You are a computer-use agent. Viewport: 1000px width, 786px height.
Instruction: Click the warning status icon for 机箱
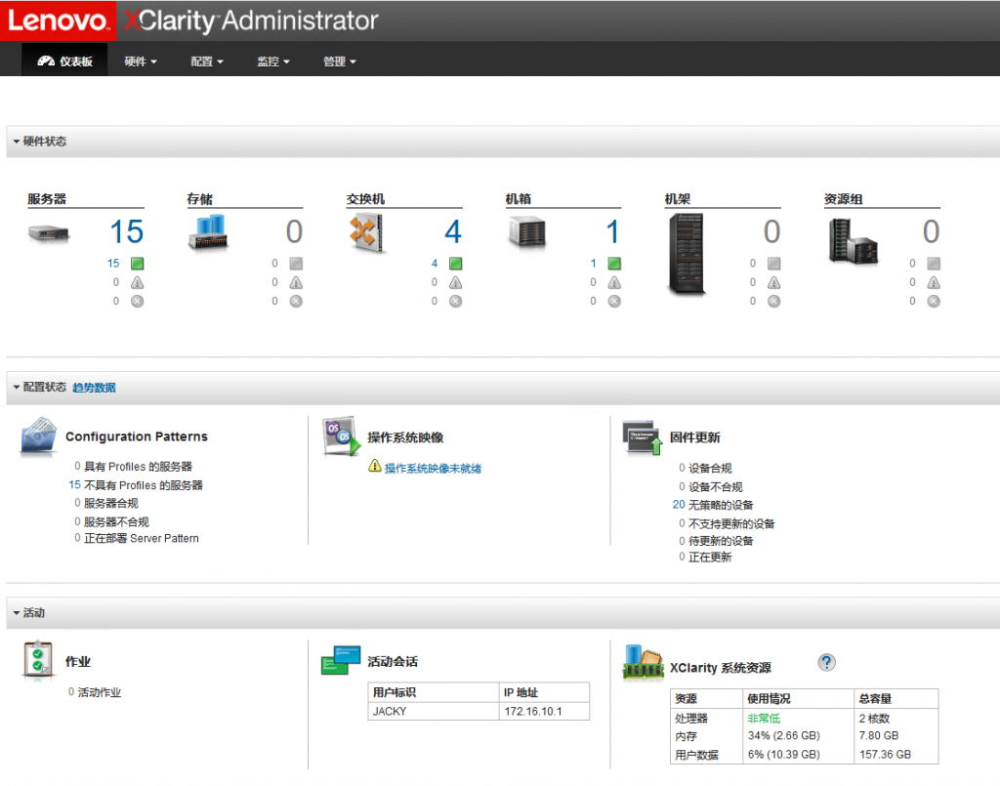coord(614,282)
